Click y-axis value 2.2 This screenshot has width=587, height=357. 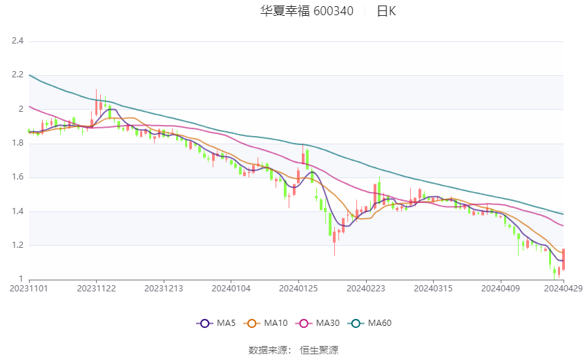click(x=17, y=75)
